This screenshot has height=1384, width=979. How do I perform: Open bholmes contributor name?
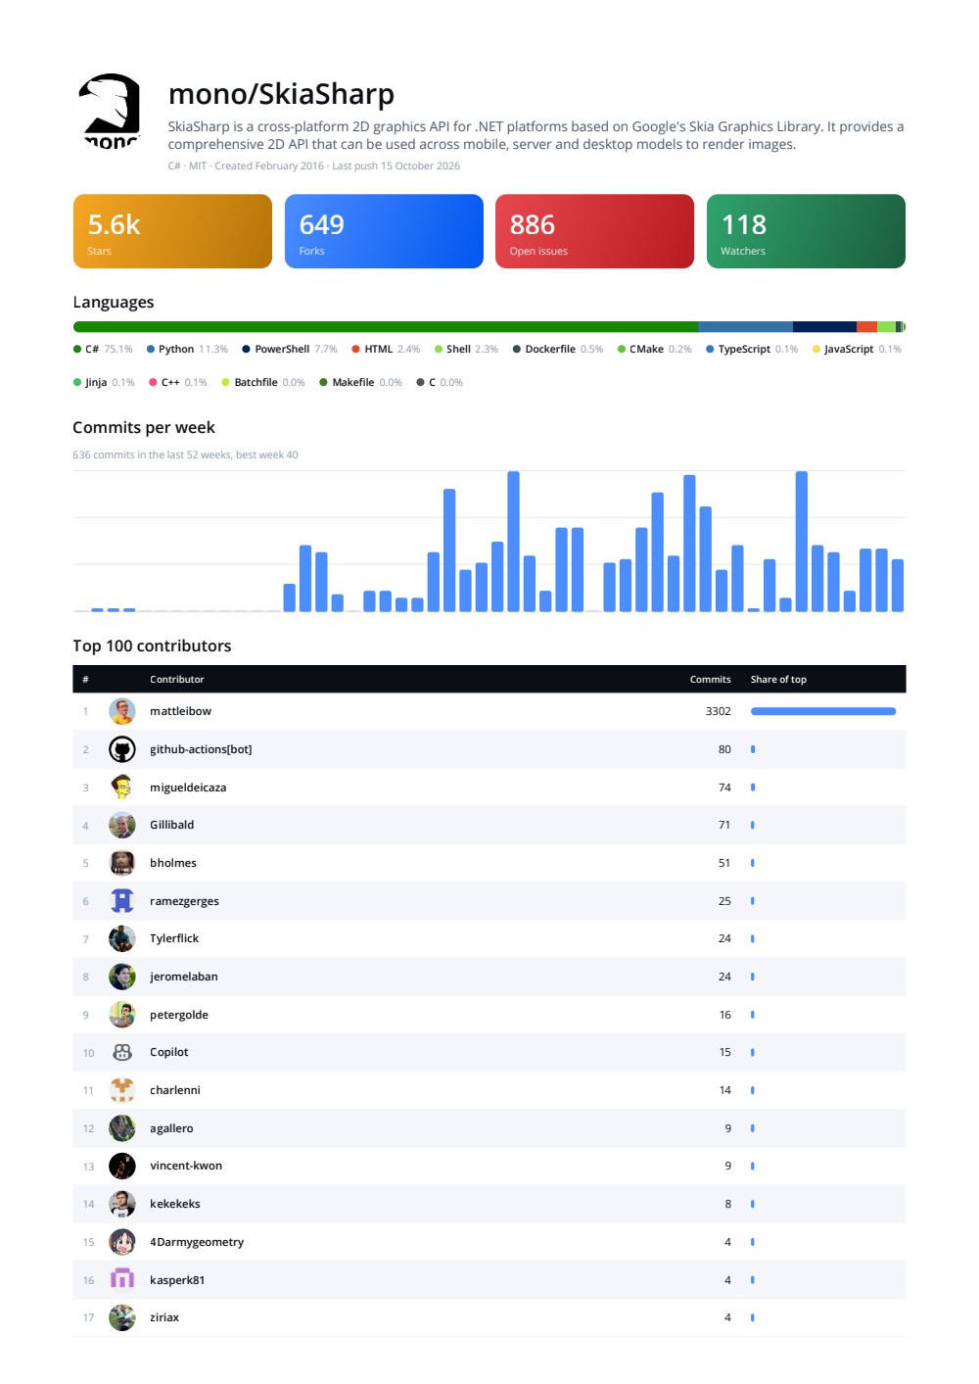(173, 863)
